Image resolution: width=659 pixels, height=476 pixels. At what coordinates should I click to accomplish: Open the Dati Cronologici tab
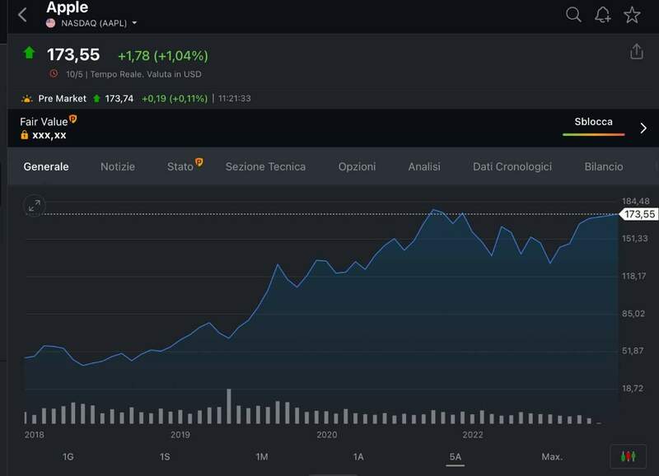[x=512, y=166]
